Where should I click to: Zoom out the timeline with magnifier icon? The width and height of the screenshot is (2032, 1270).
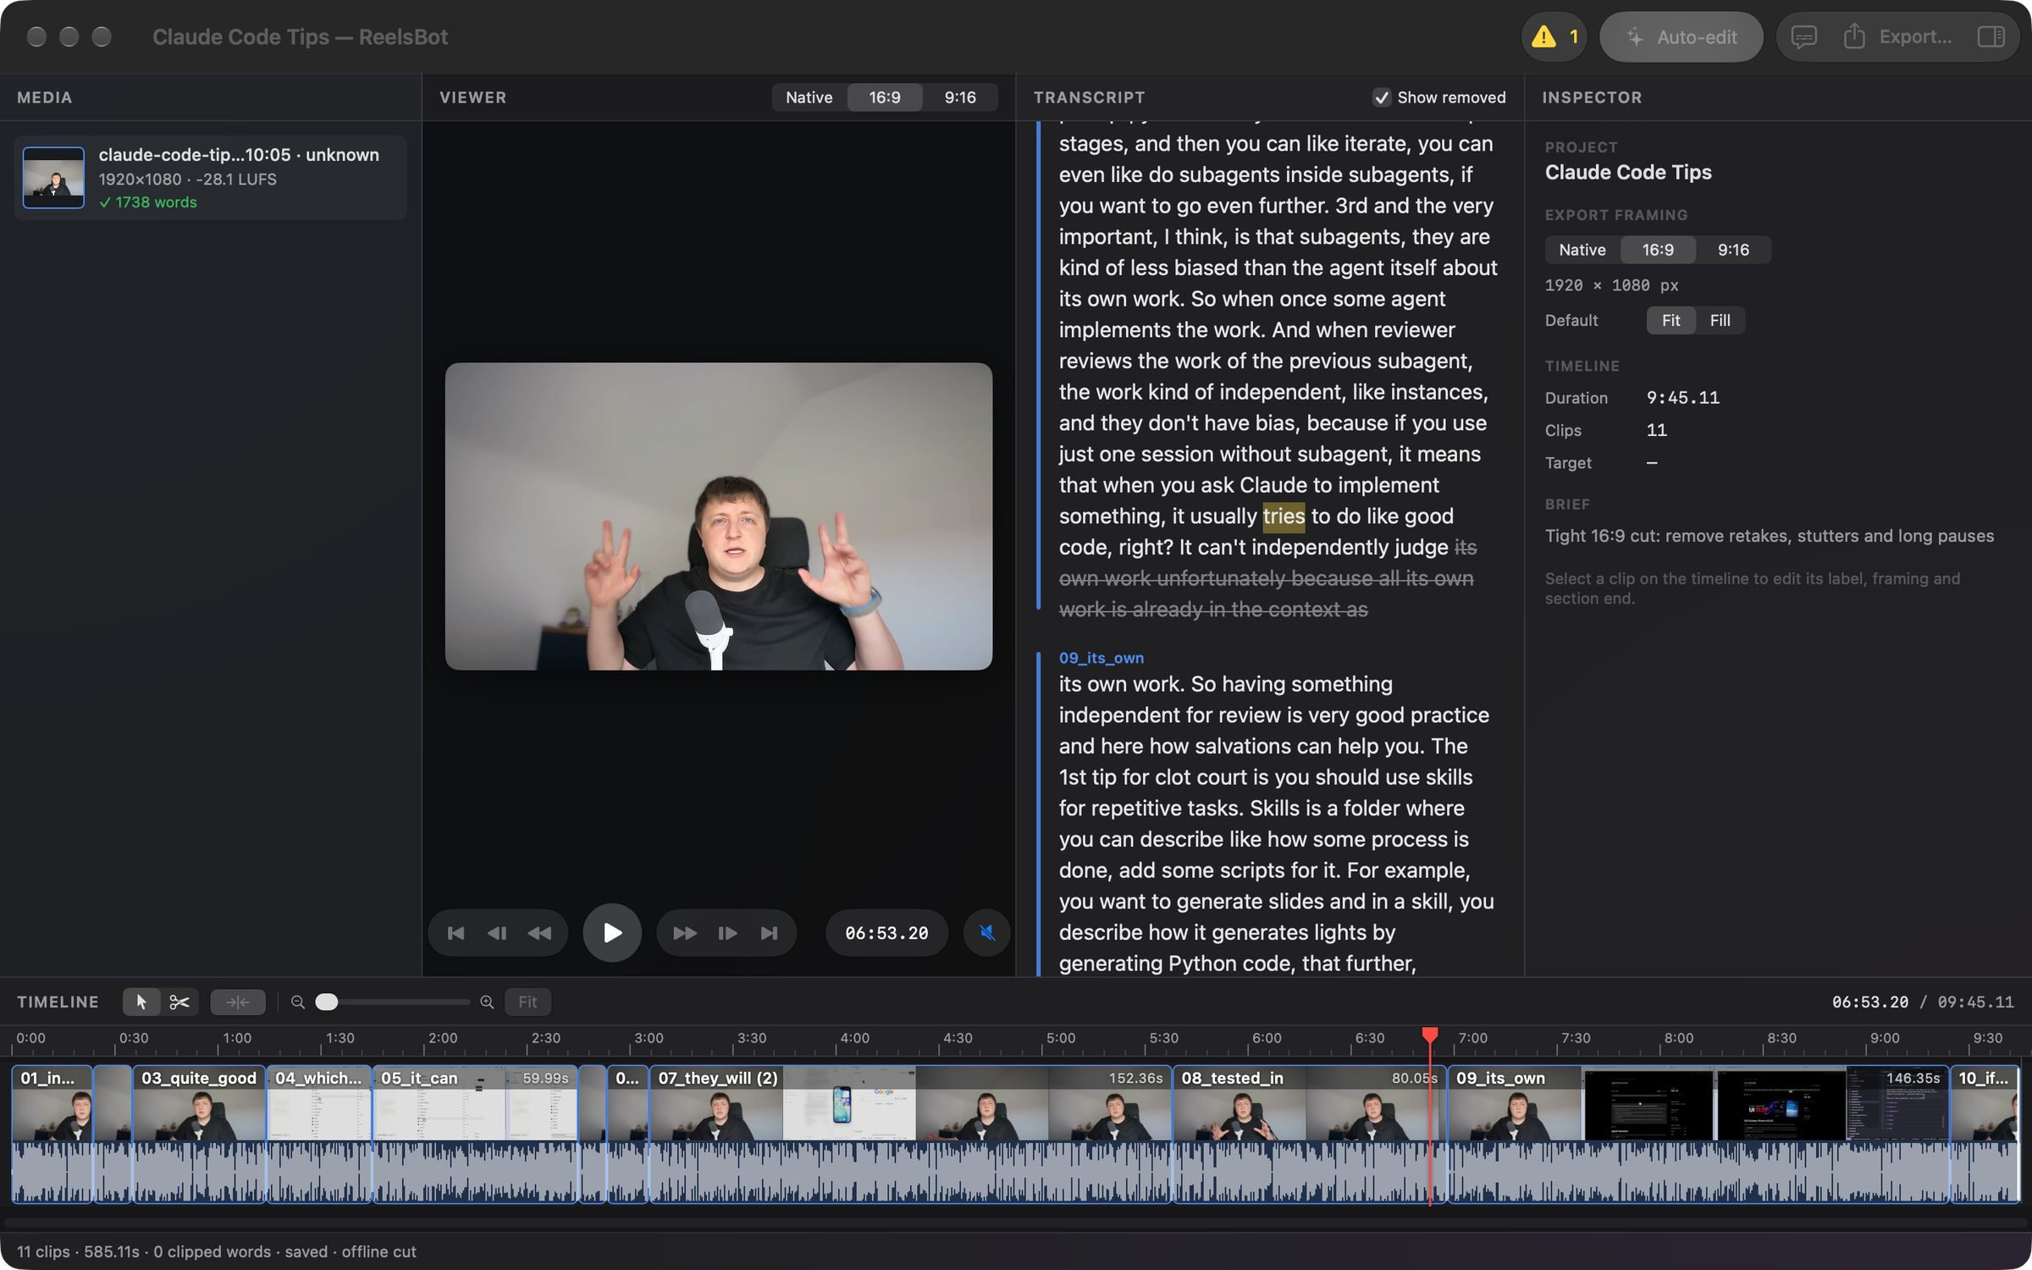(x=298, y=1002)
